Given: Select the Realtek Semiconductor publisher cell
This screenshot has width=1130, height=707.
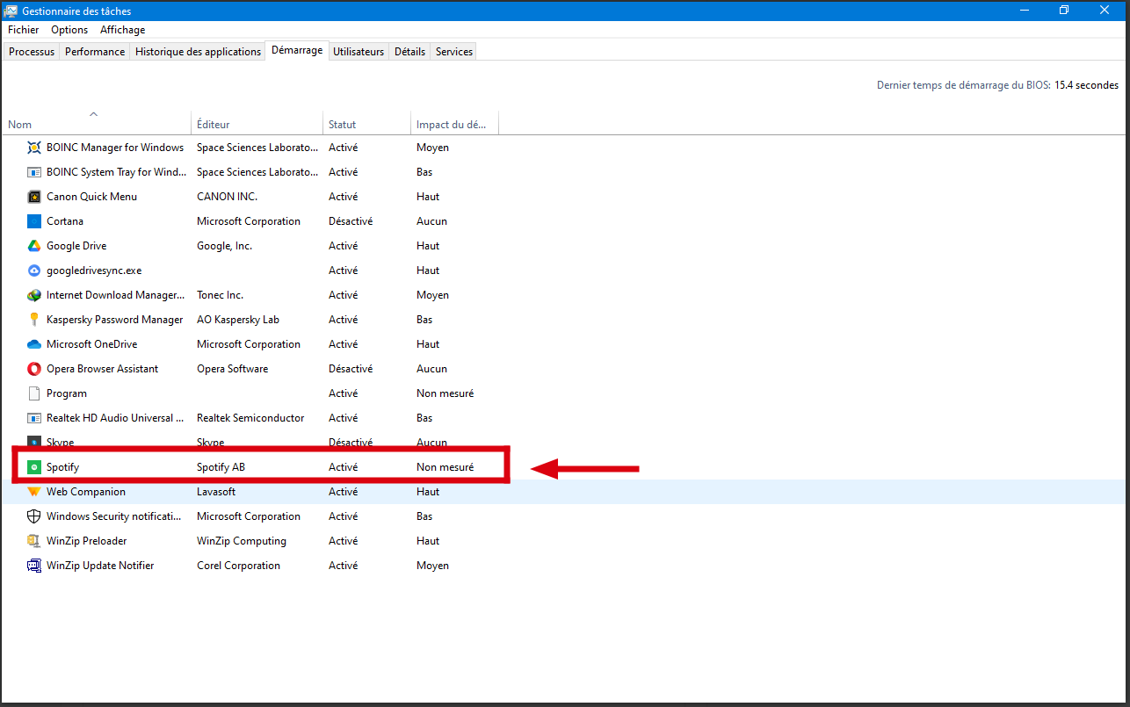Looking at the screenshot, I should coord(250,418).
